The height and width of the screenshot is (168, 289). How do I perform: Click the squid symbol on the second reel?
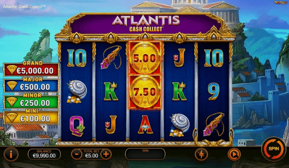pos(111,57)
